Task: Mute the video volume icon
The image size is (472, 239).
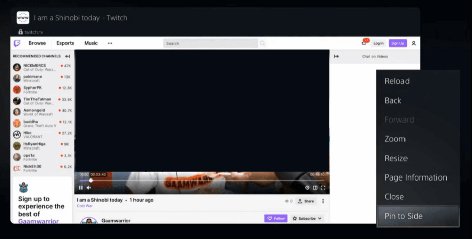Action: pos(89,188)
